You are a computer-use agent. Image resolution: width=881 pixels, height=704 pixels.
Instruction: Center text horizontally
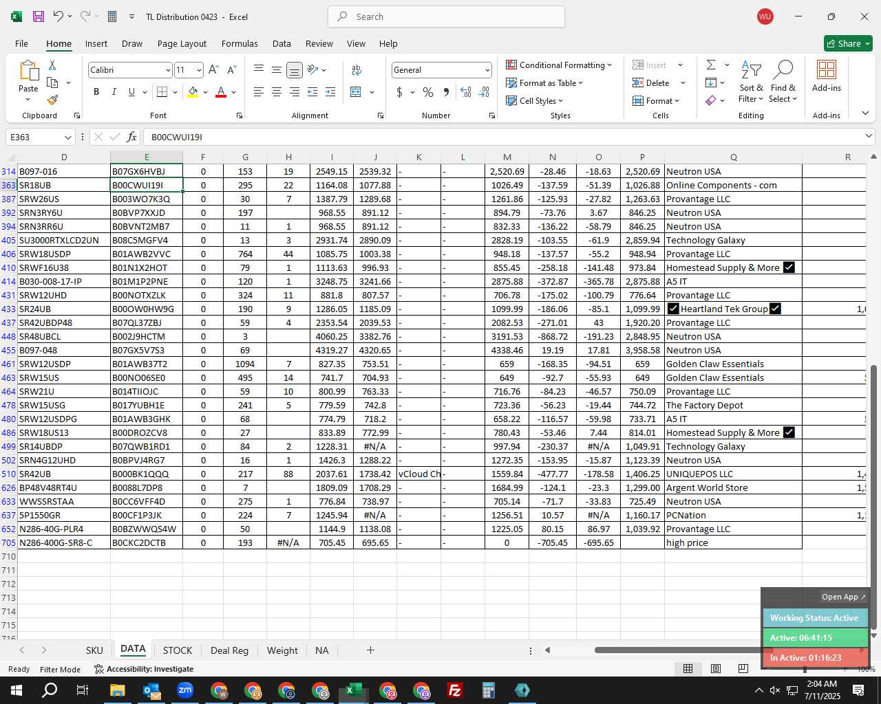tap(276, 91)
